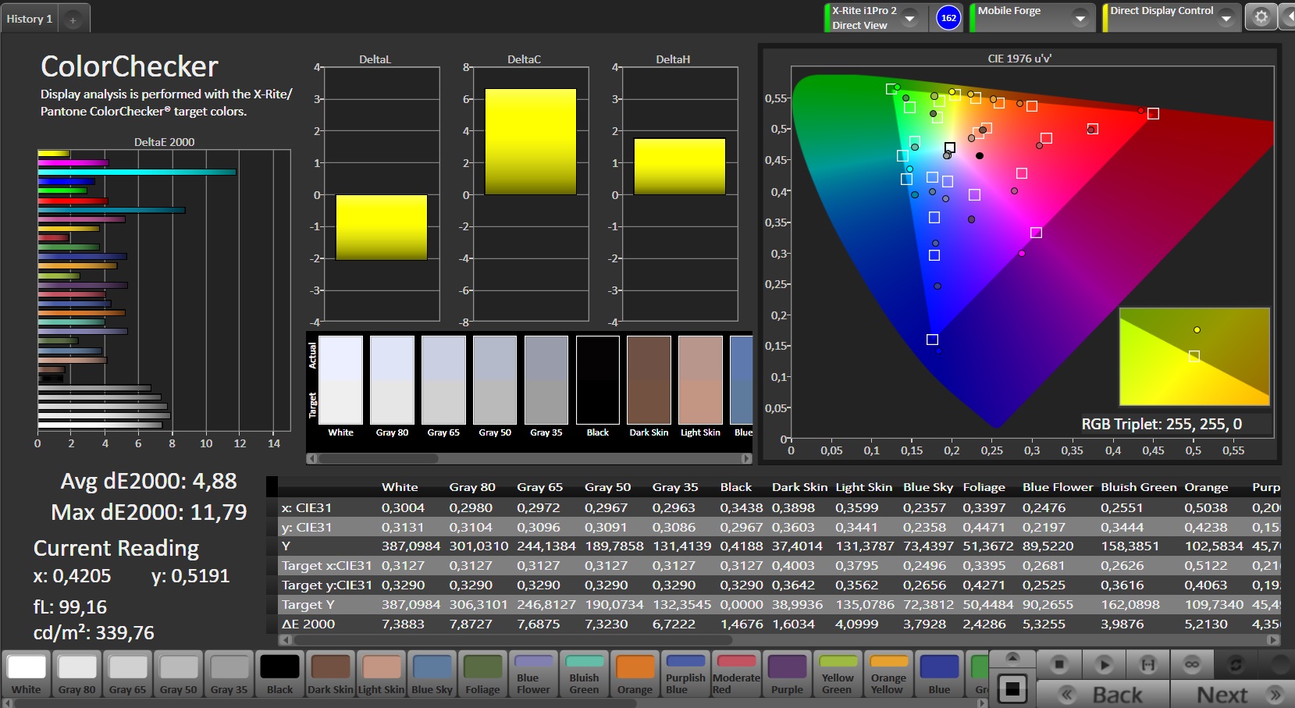Click the up arrow above pattern icon

pos(1012,657)
